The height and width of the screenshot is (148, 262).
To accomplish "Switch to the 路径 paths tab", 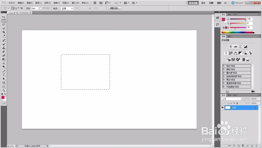I will coord(235,95).
